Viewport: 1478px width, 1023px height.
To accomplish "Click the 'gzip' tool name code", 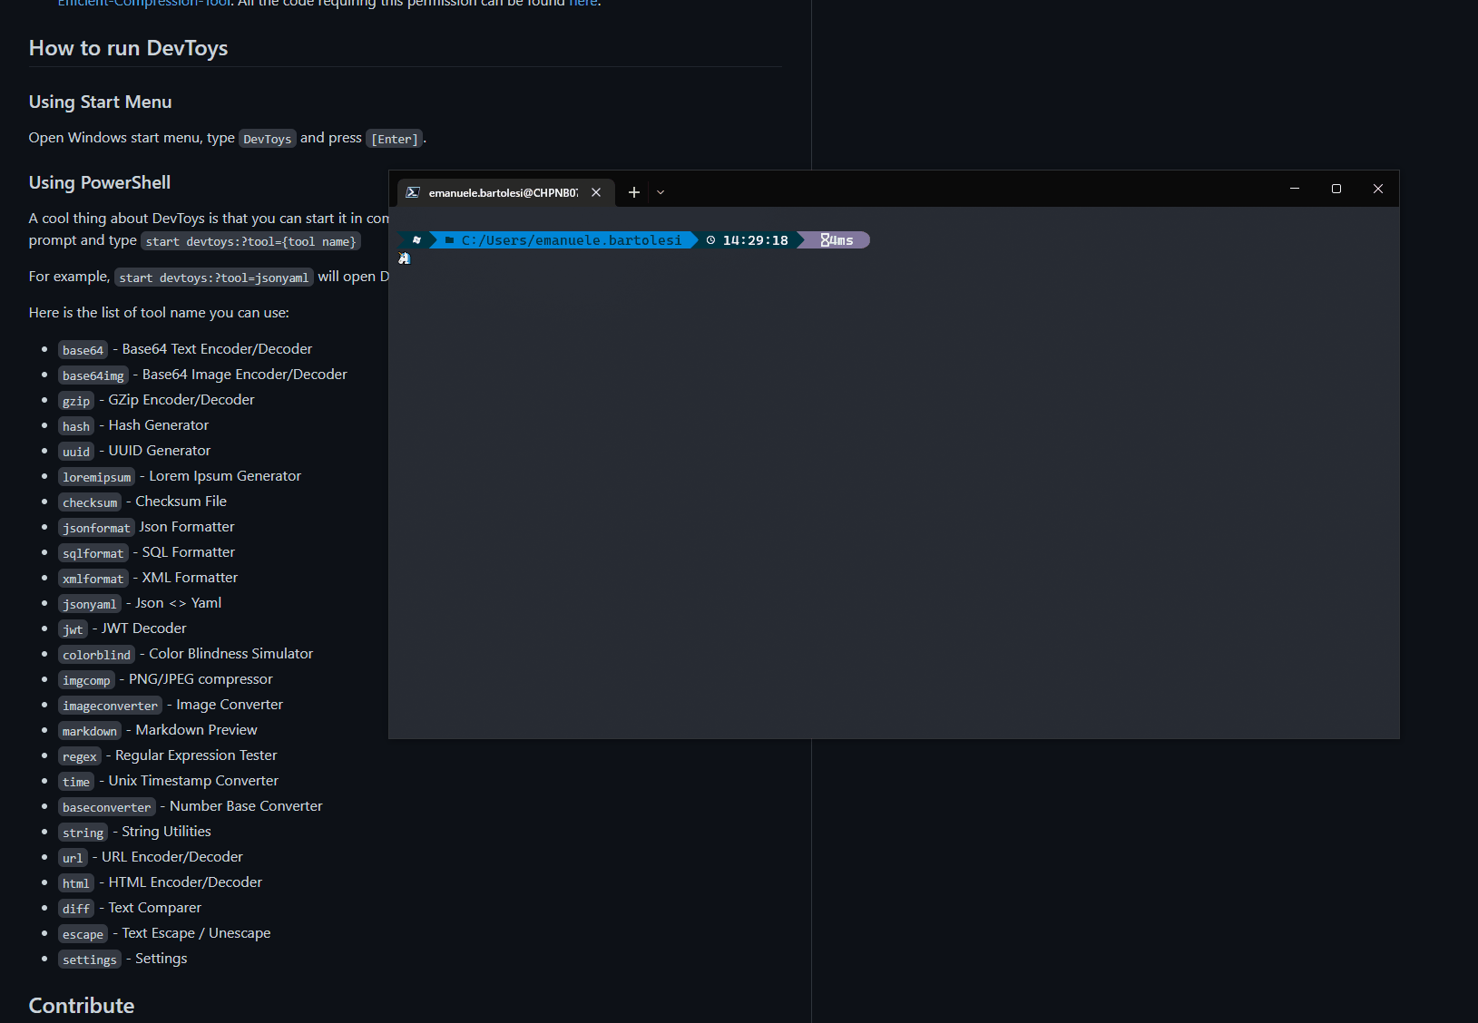I will (76, 401).
